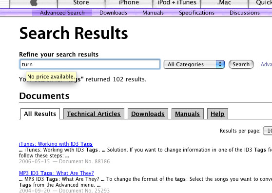The height and width of the screenshot is (193, 272).
Task: Switch to the Downloads documents tab
Action: pos(148,114)
